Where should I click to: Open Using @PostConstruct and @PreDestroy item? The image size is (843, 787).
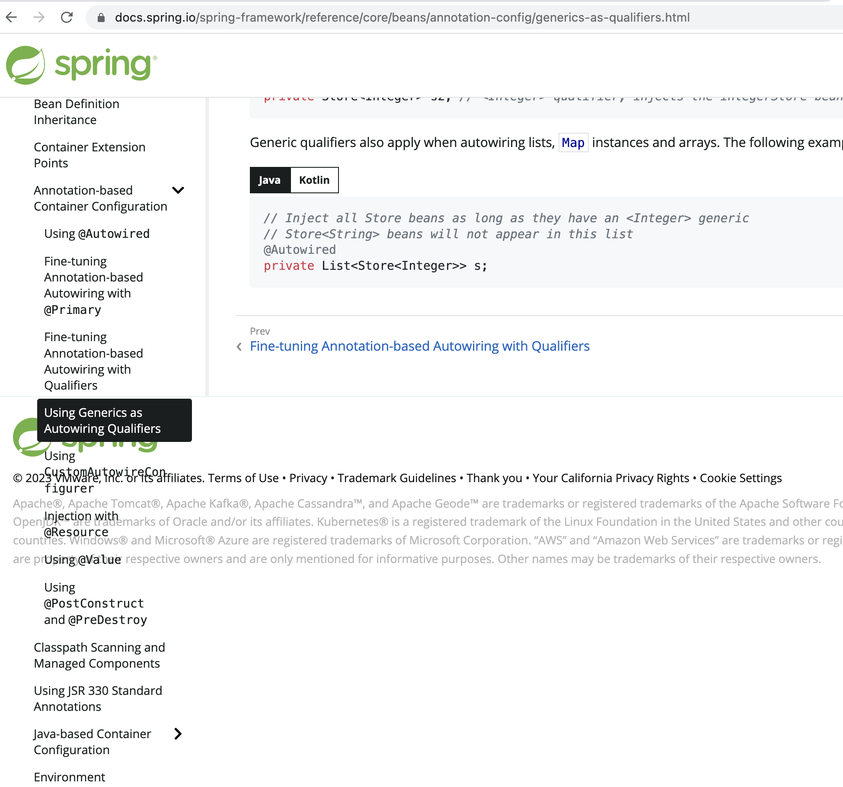pos(96,604)
